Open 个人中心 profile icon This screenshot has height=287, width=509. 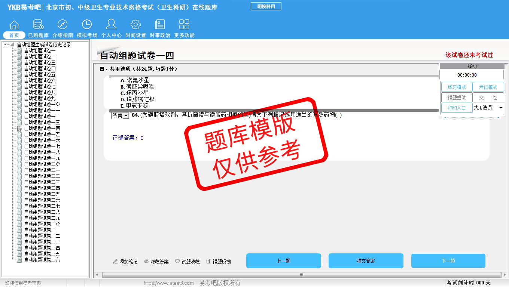point(111,25)
